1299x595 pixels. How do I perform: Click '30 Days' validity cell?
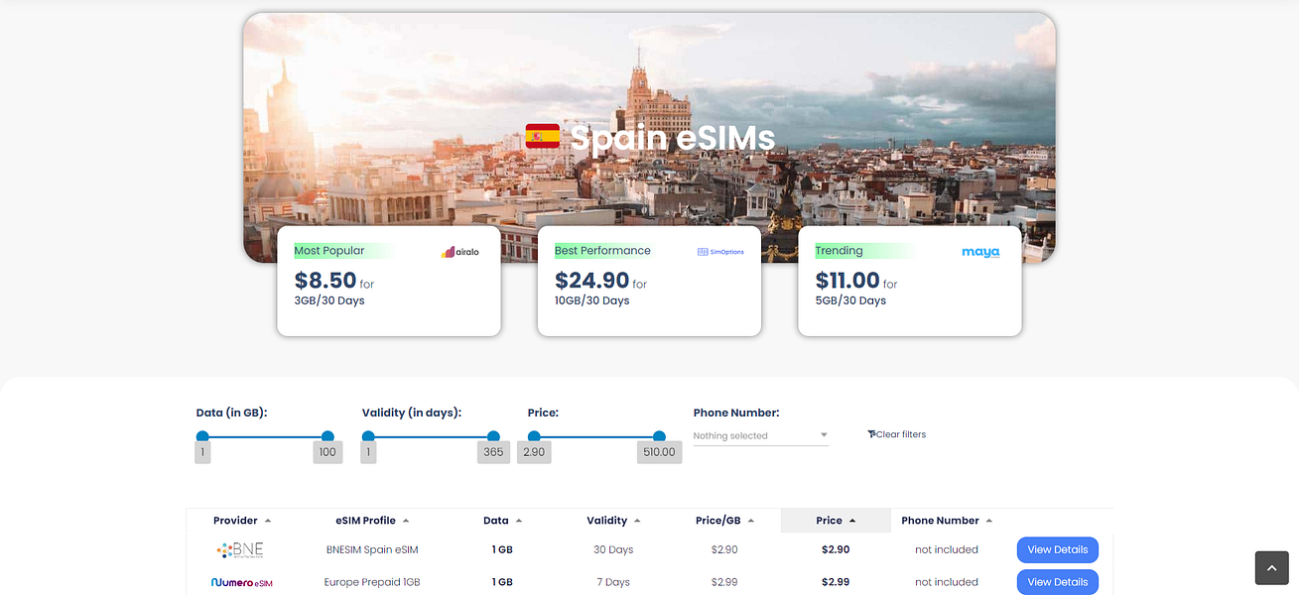click(613, 549)
